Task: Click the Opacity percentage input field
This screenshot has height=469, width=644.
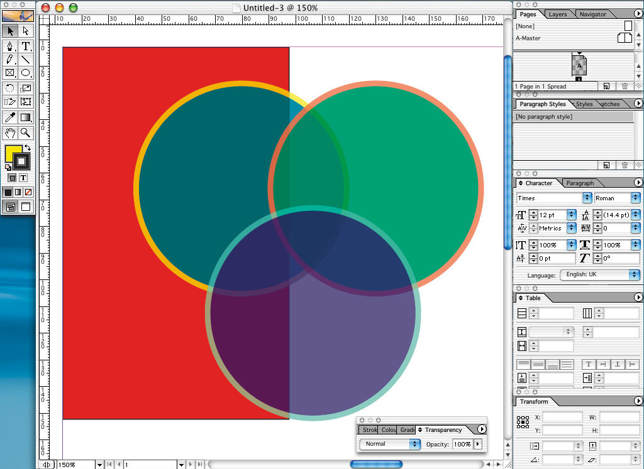Action: tap(462, 444)
